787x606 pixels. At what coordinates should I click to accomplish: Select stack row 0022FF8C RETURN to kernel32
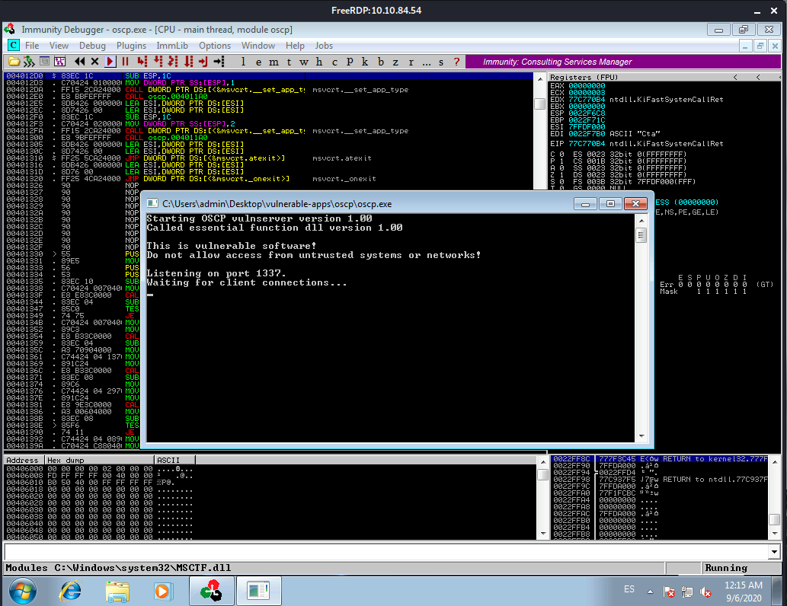tap(660, 458)
